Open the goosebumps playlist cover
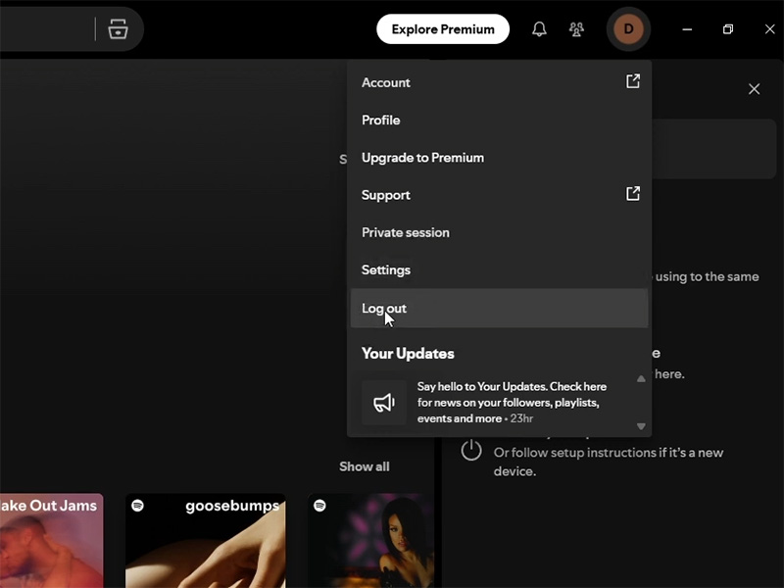The width and height of the screenshot is (784, 588). coord(205,541)
